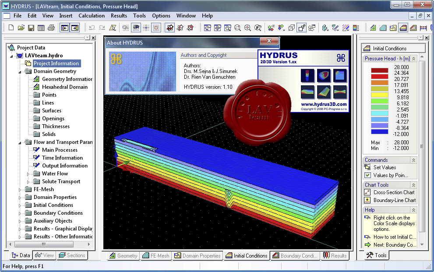Toggle the grid visibility eye button

pyautogui.click(x=136, y=28)
